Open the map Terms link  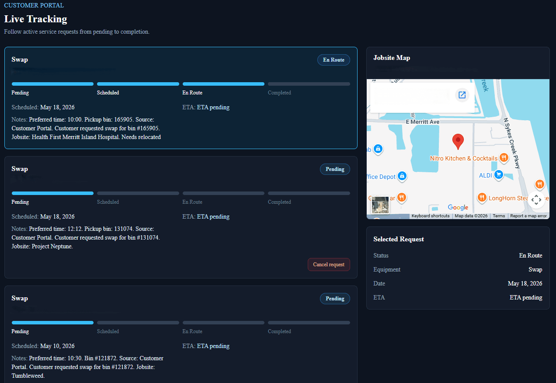coord(499,216)
